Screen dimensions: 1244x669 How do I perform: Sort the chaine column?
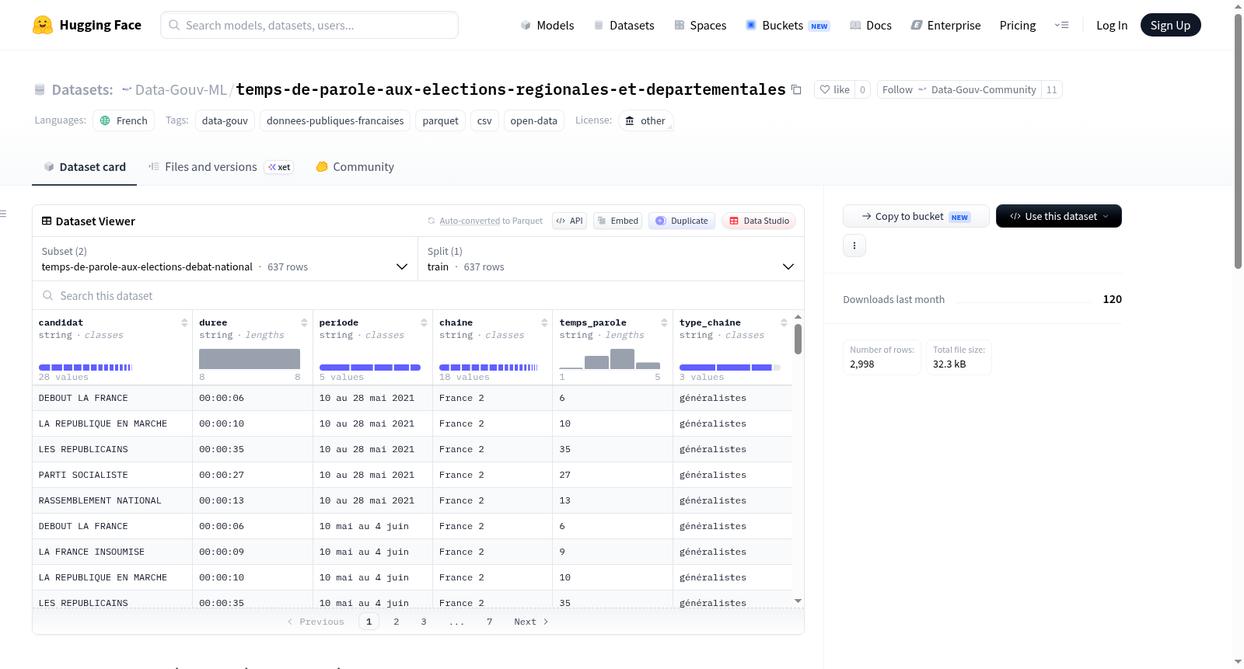pyautogui.click(x=544, y=322)
